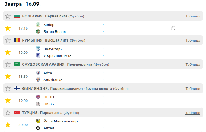Screen dimensions: 206x132
Task: Toggle favorite star for Румыния Высшая лига
Action: (x=8, y=40)
